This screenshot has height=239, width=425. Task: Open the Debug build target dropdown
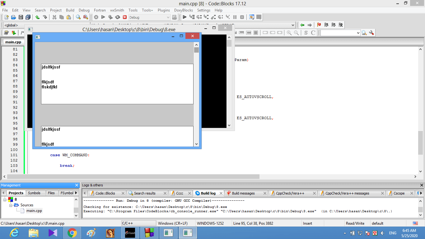click(168, 17)
